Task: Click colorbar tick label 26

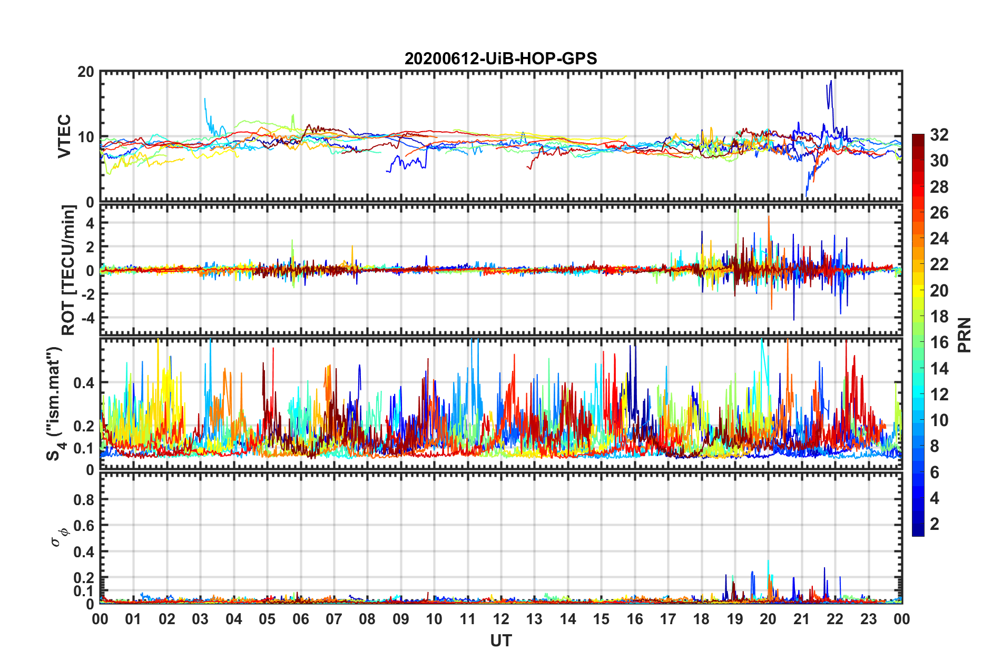Action: 939,213
